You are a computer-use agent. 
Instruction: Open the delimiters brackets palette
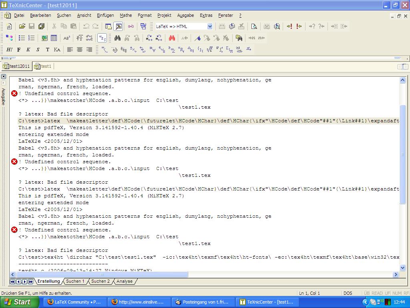(x=200, y=49)
